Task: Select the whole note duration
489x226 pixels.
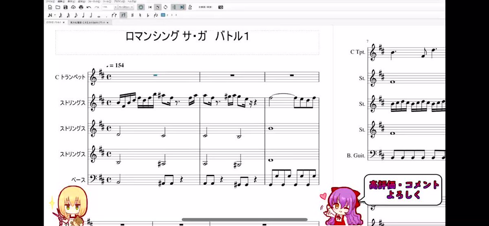Action: point(99,16)
